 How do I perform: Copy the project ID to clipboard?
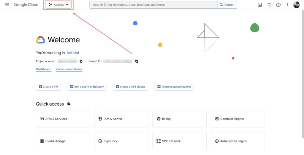click(x=137, y=61)
